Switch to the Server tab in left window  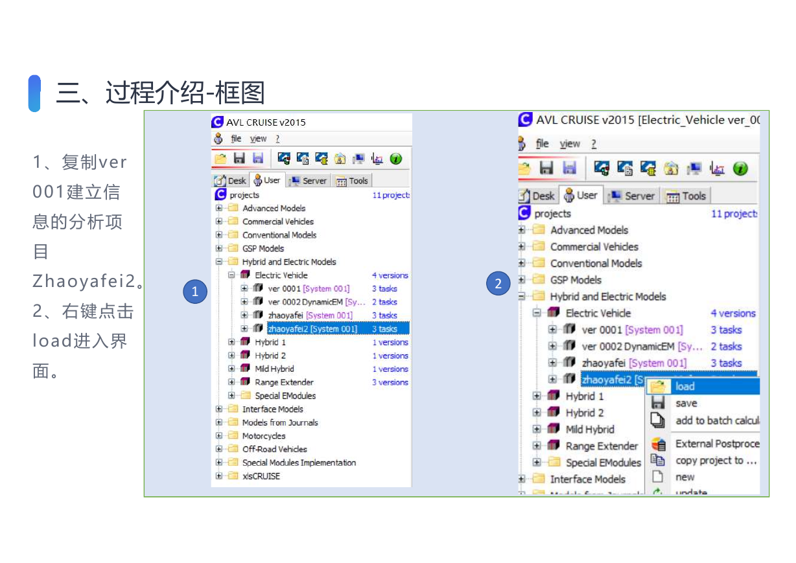309,181
